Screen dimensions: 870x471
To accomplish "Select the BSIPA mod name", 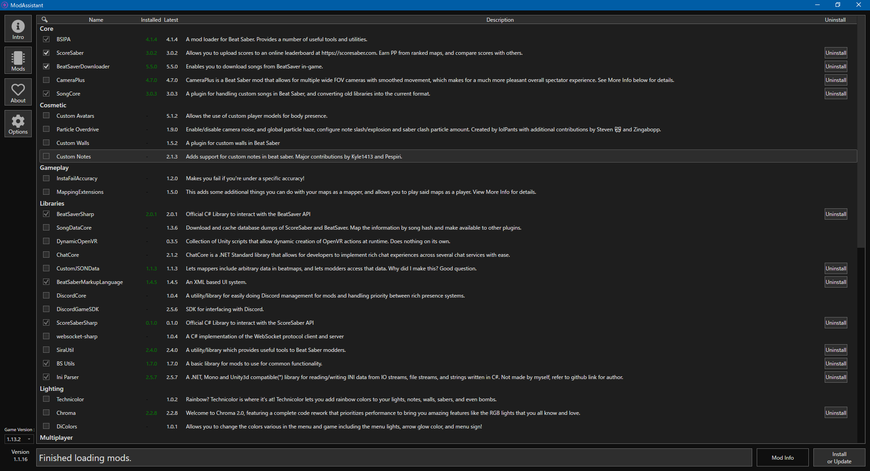I will [63, 39].
